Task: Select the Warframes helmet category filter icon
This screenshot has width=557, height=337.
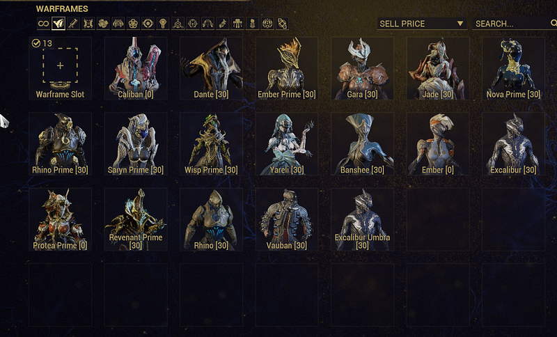Action: pyautogui.click(x=58, y=24)
